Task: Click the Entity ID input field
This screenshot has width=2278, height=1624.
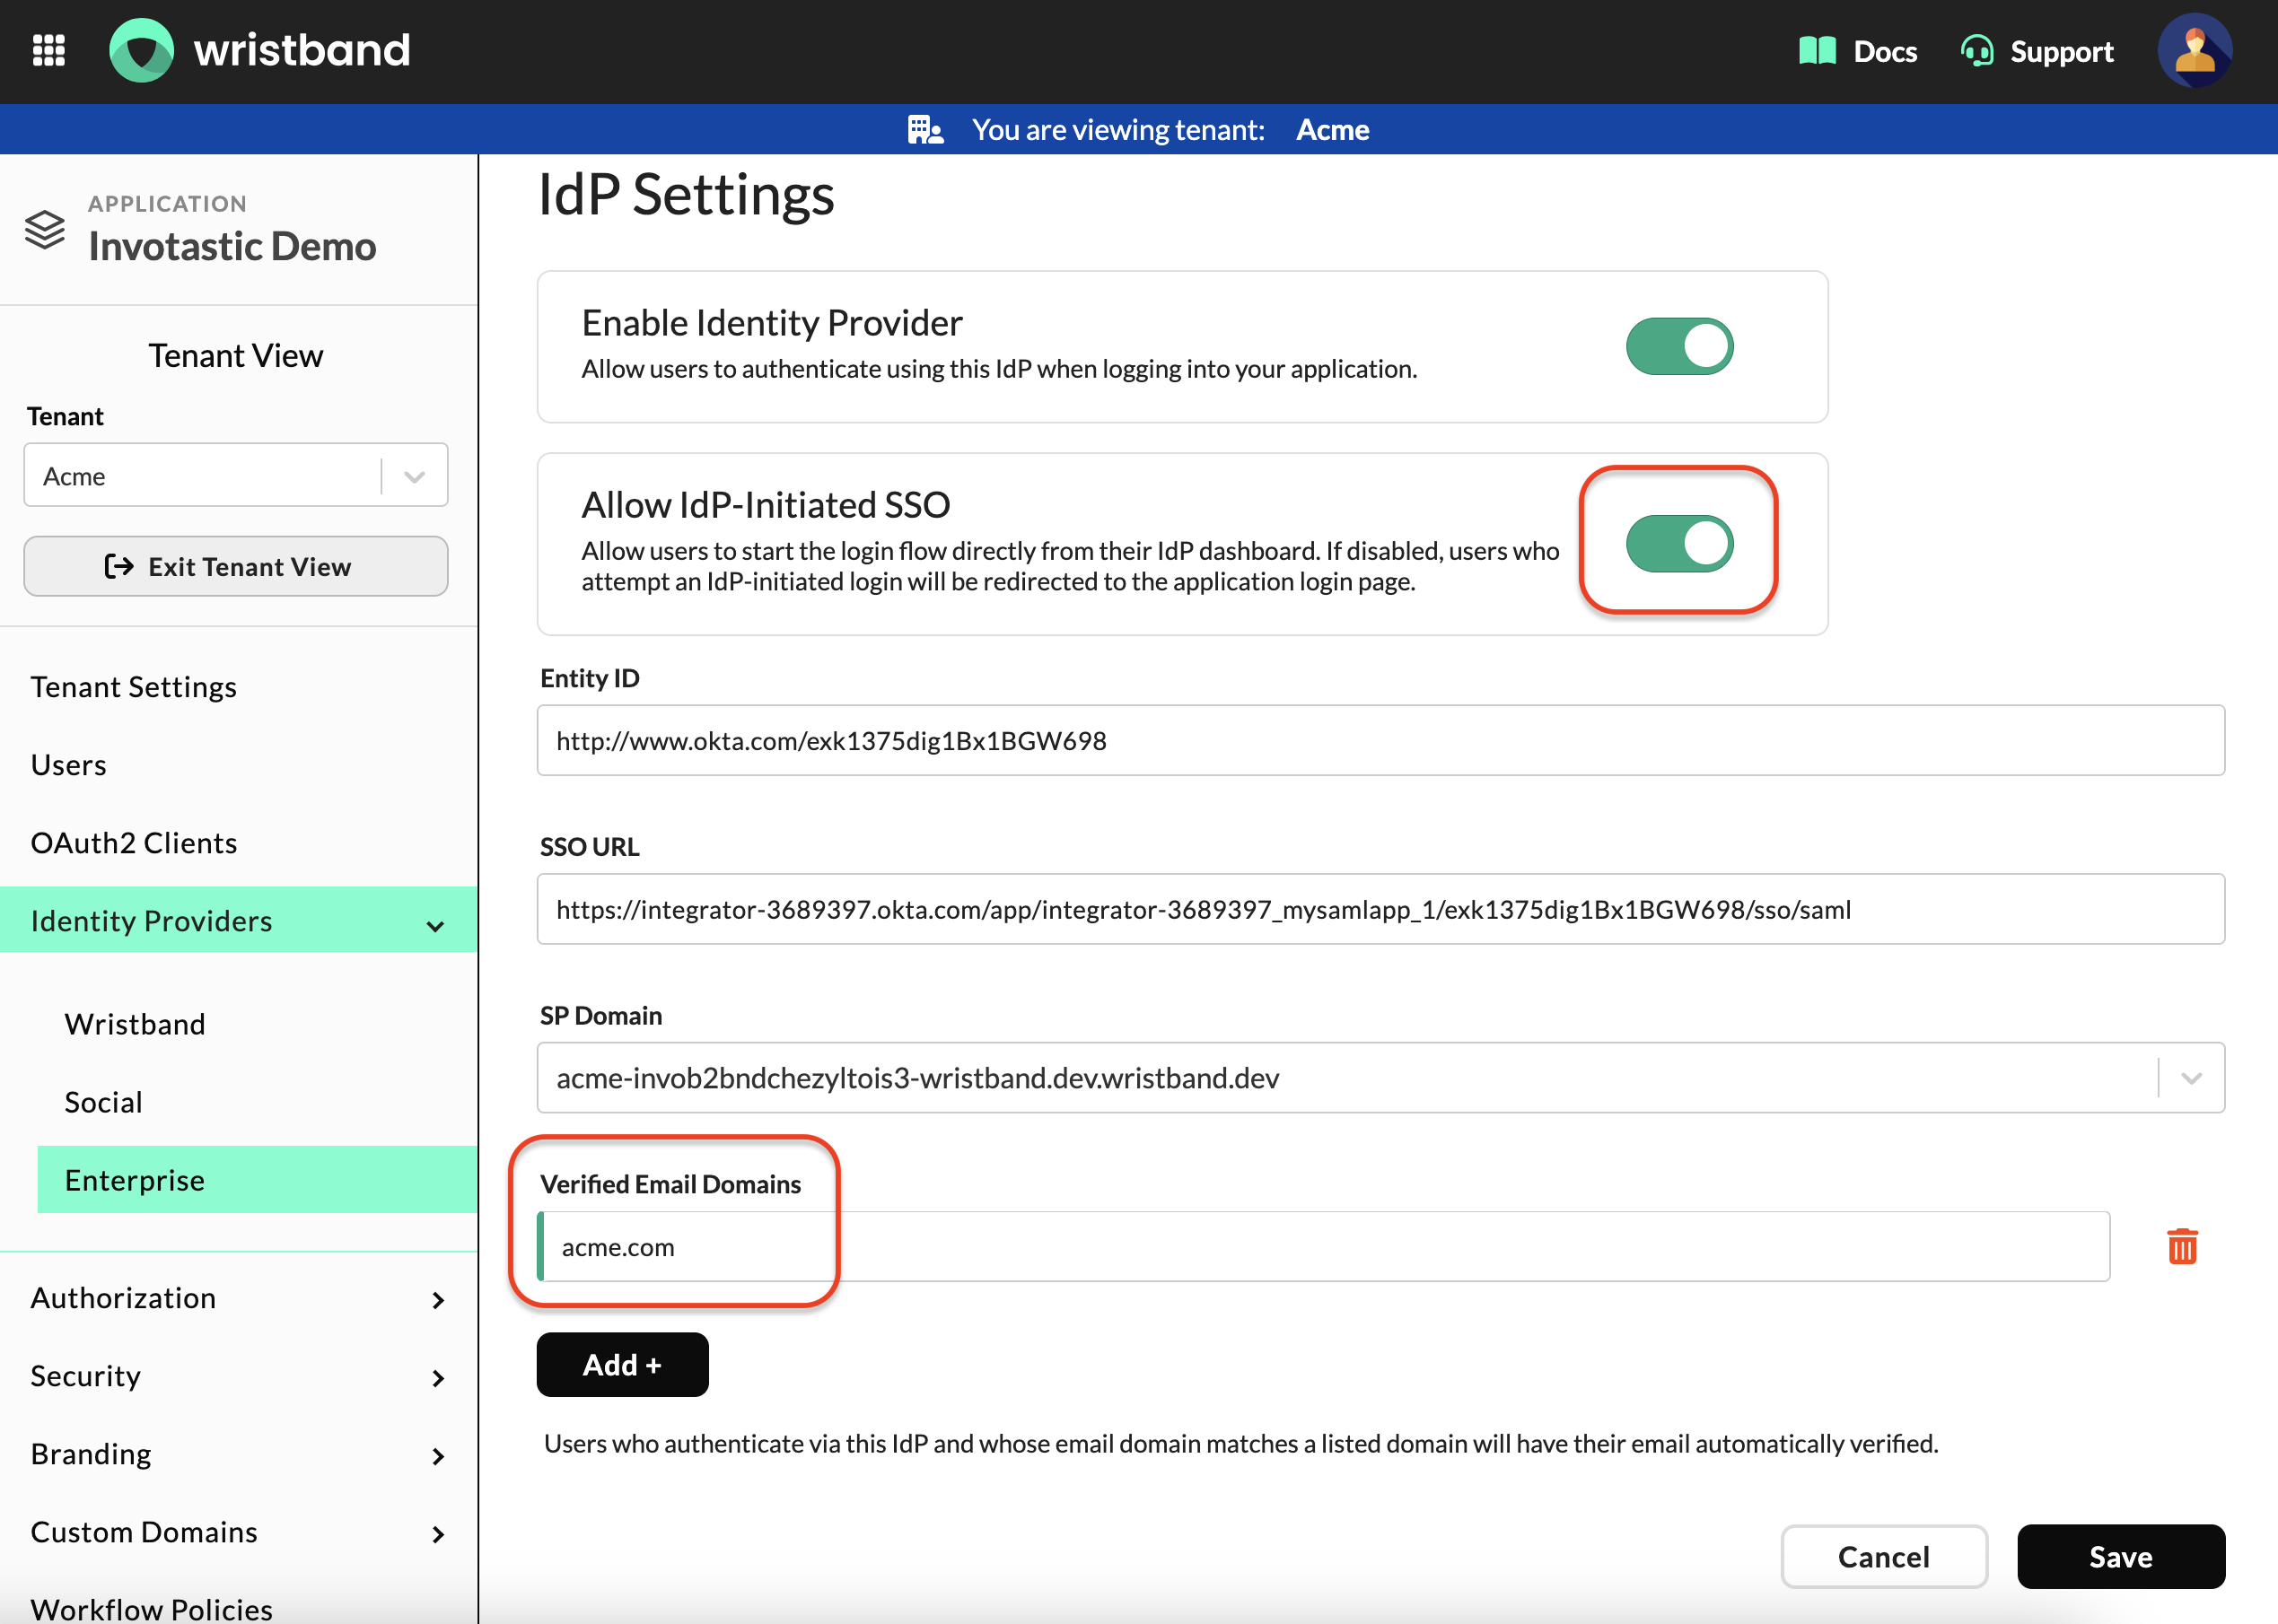Action: [1380, 740]
